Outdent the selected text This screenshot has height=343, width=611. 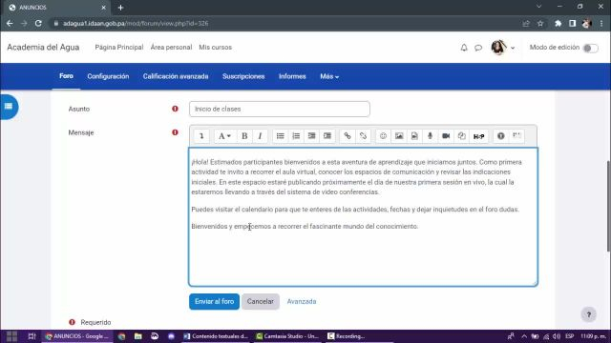tap(312, 136)
